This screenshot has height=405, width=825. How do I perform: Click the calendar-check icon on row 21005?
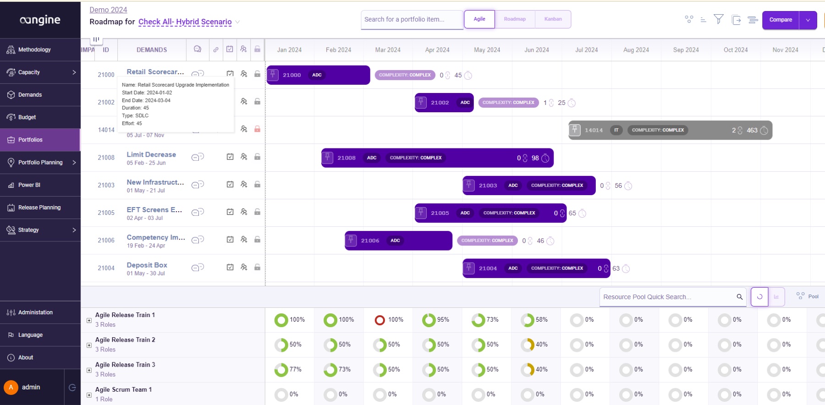[x=230, y=212]
